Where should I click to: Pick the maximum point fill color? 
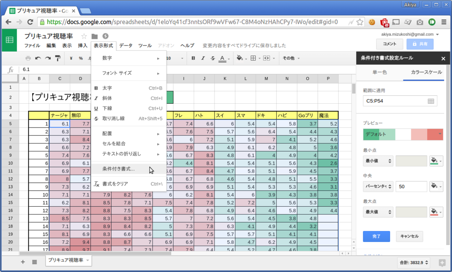coord(436,212)
